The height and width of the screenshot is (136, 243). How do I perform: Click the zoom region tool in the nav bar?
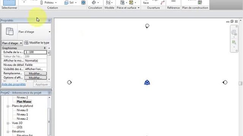(234, 42)
